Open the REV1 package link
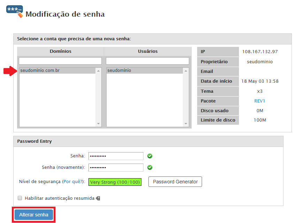The image size is (294, 223). [260, 101]
